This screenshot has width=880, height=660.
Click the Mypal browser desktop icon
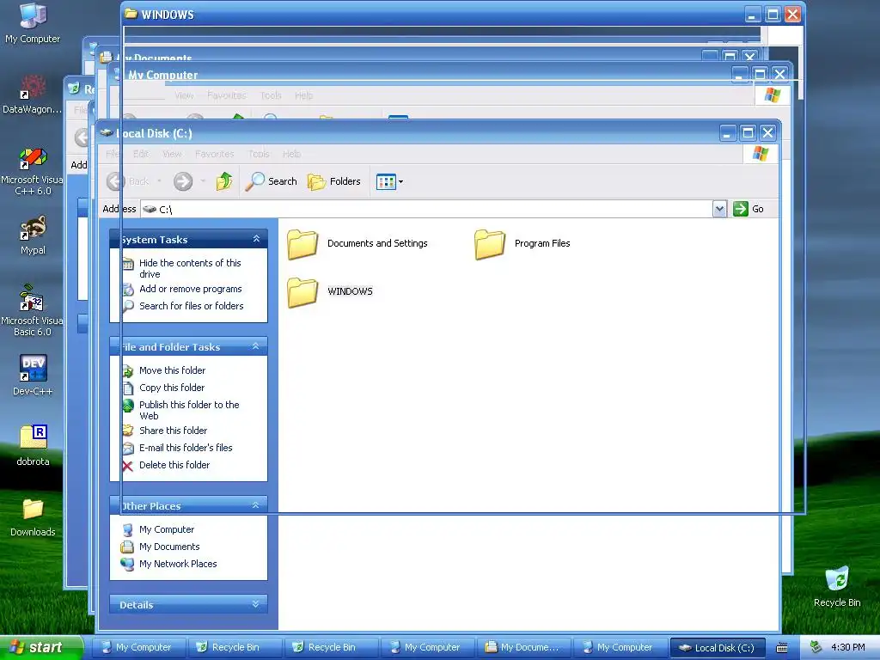[x=33, y=235]
